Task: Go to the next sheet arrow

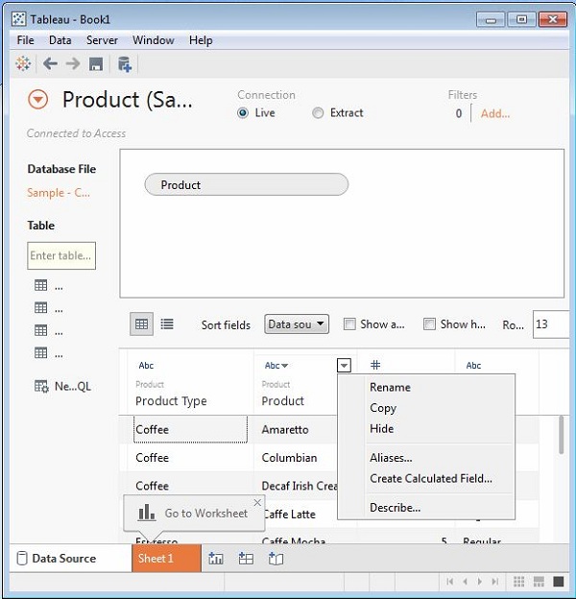Action: pyautogui.click(x=480, y=582)
